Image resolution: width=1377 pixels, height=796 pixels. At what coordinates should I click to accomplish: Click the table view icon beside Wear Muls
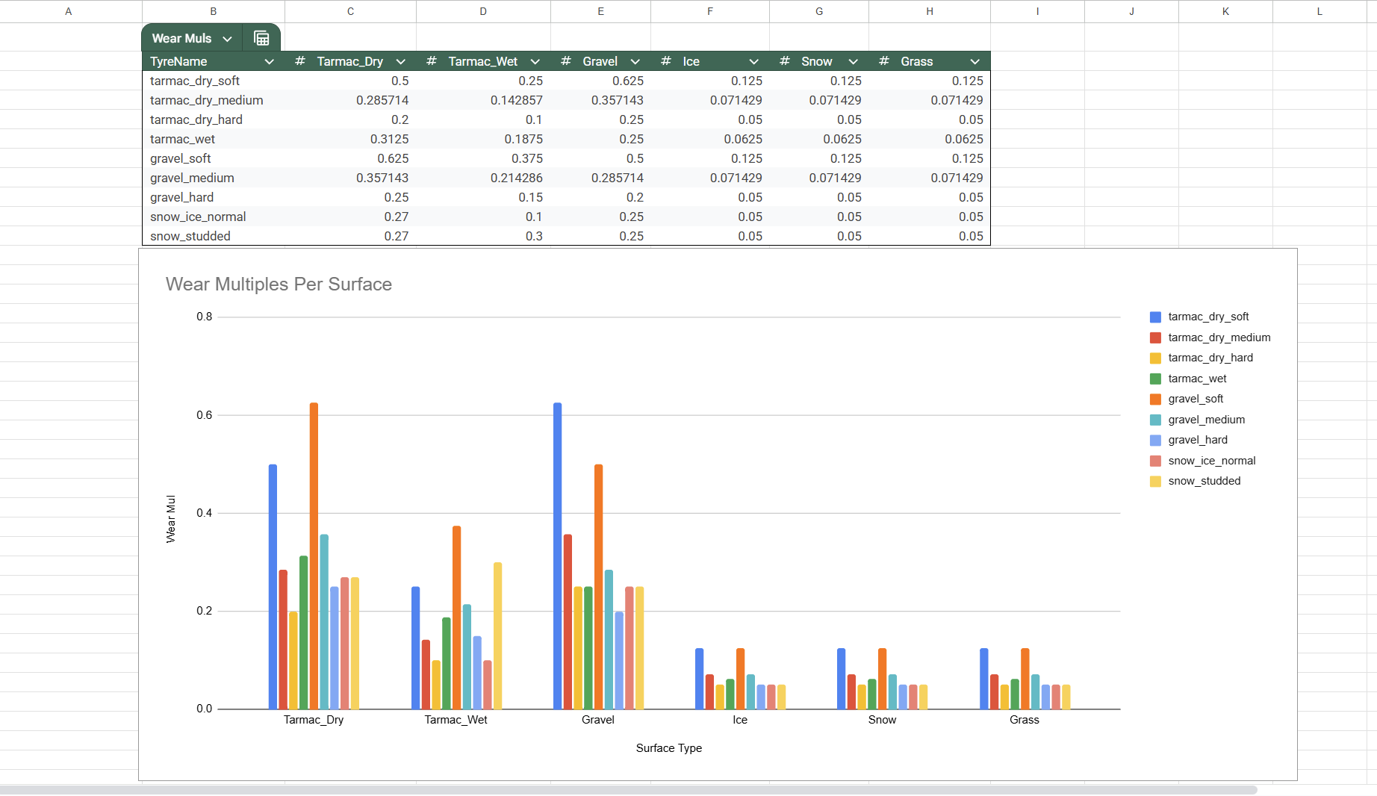pyautogui.click(x=261, y=38)
